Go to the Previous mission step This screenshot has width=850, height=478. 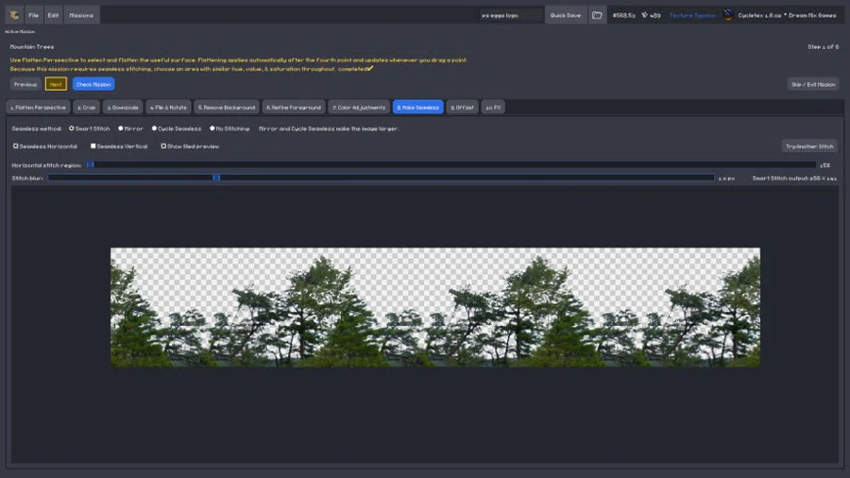(x=25, y=84)
